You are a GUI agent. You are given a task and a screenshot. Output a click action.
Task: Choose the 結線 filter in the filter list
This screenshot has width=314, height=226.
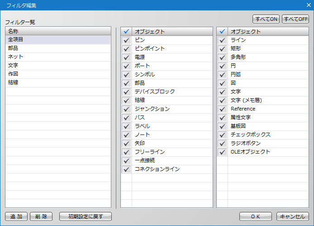pos(58,83)
